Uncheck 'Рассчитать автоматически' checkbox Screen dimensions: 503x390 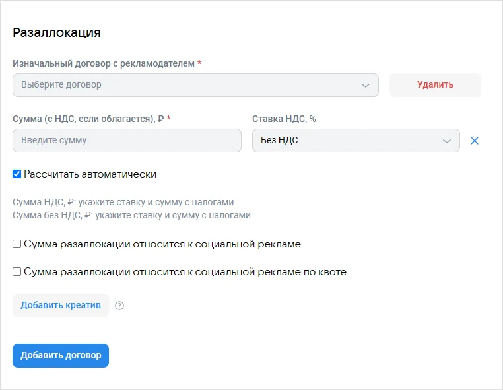tap(17, 174)
